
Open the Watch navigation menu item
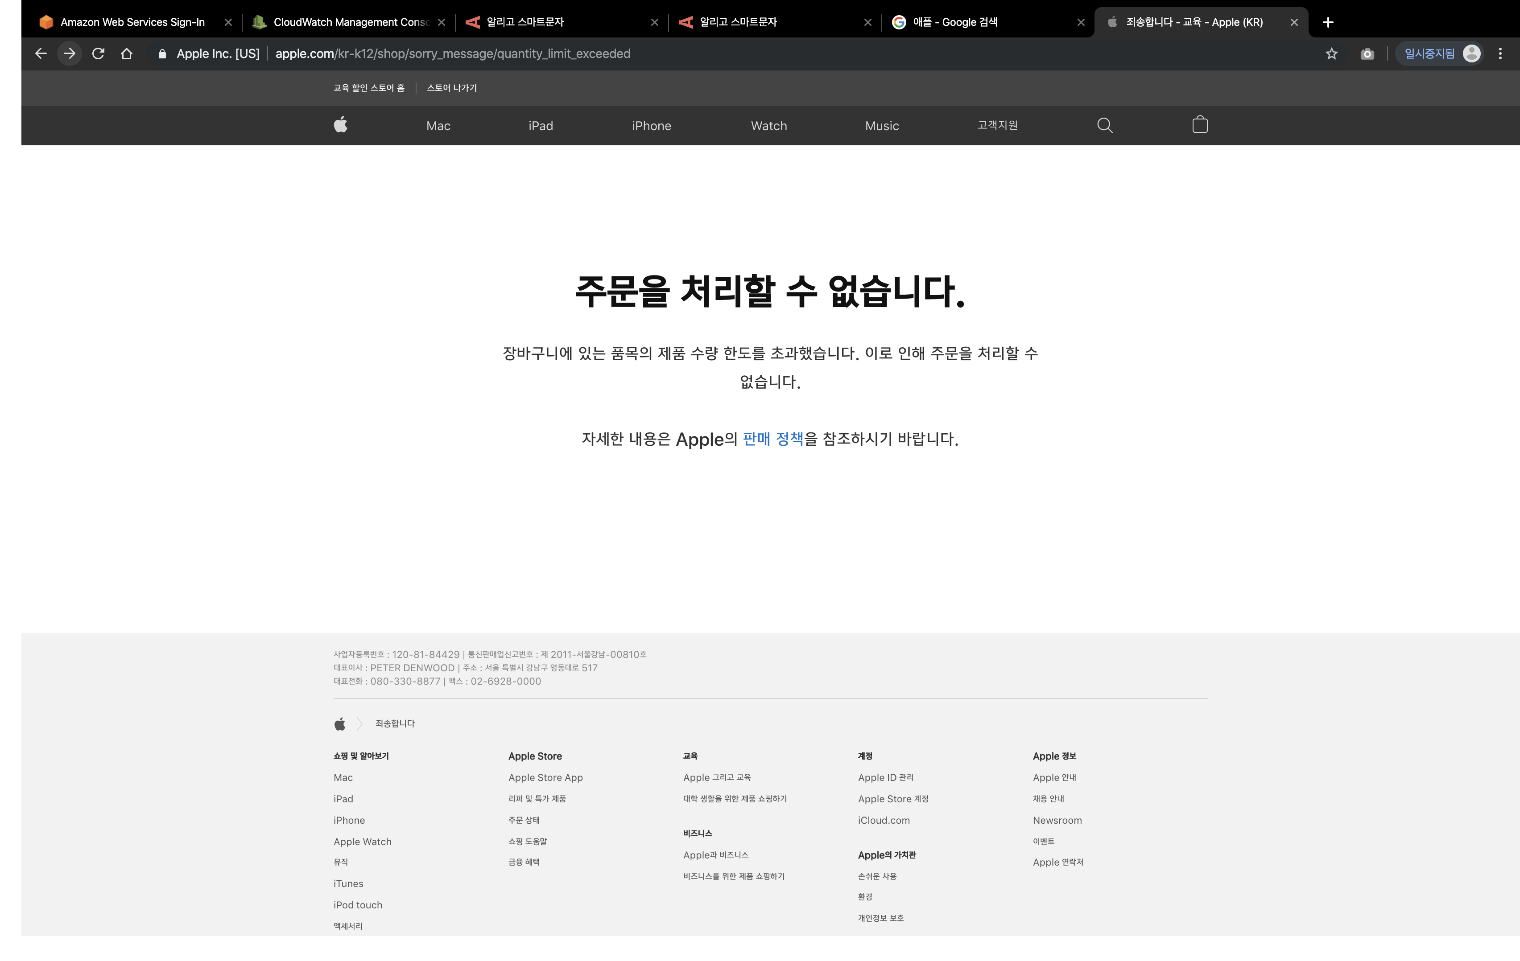point(769,126)
